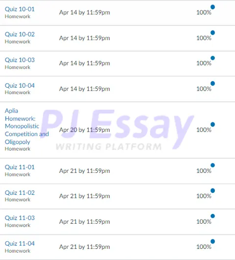The image size is (235, 260).
Task: Click the blue unread dot for Quiz 10-04
Action: [x=213, y=83]
